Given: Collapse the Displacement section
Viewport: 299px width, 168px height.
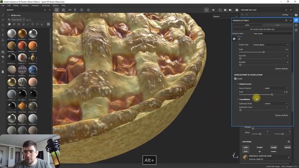Looking at the screenshot, I should (238, 84).
